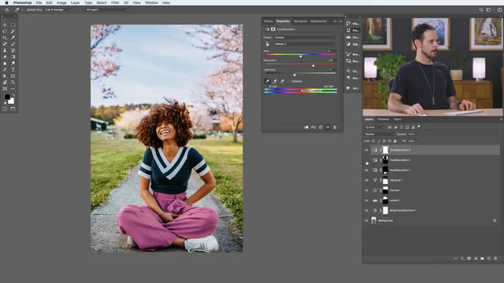Select the Eyedropper tool in toolbox

click(13, 38)
